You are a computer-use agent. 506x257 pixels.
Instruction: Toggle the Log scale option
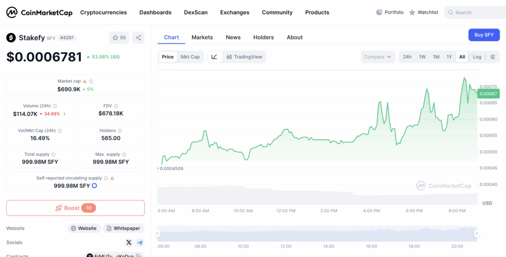click(477, 57)
